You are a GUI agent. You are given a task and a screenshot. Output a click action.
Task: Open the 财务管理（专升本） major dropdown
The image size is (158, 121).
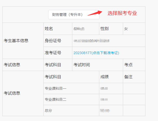pos(74,15)
